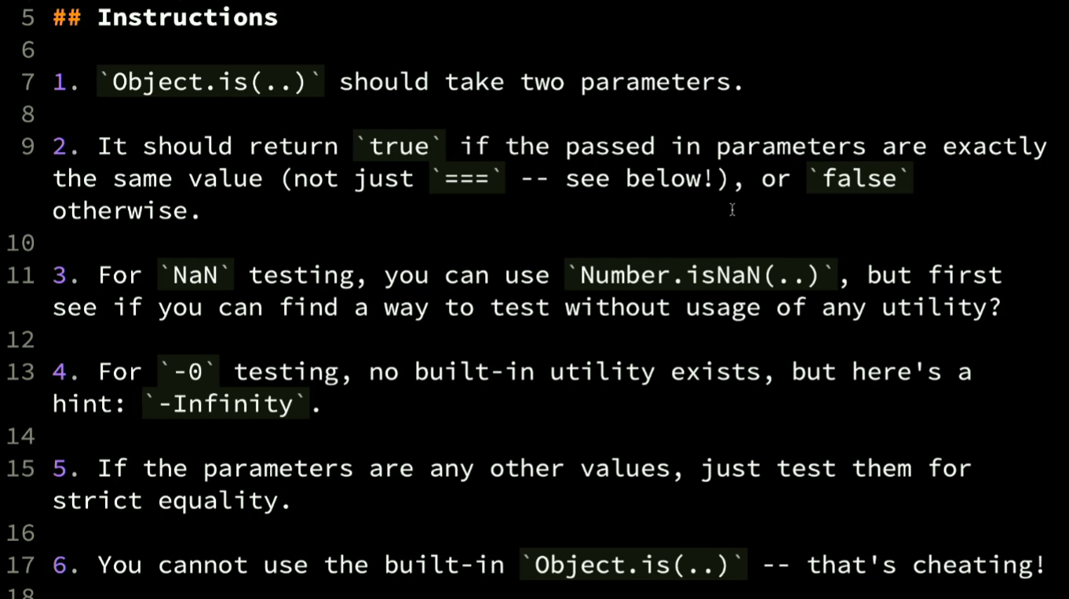Click line number 5 in the gutter
This screenshot has width=1069, height=599.
point(27,17)
